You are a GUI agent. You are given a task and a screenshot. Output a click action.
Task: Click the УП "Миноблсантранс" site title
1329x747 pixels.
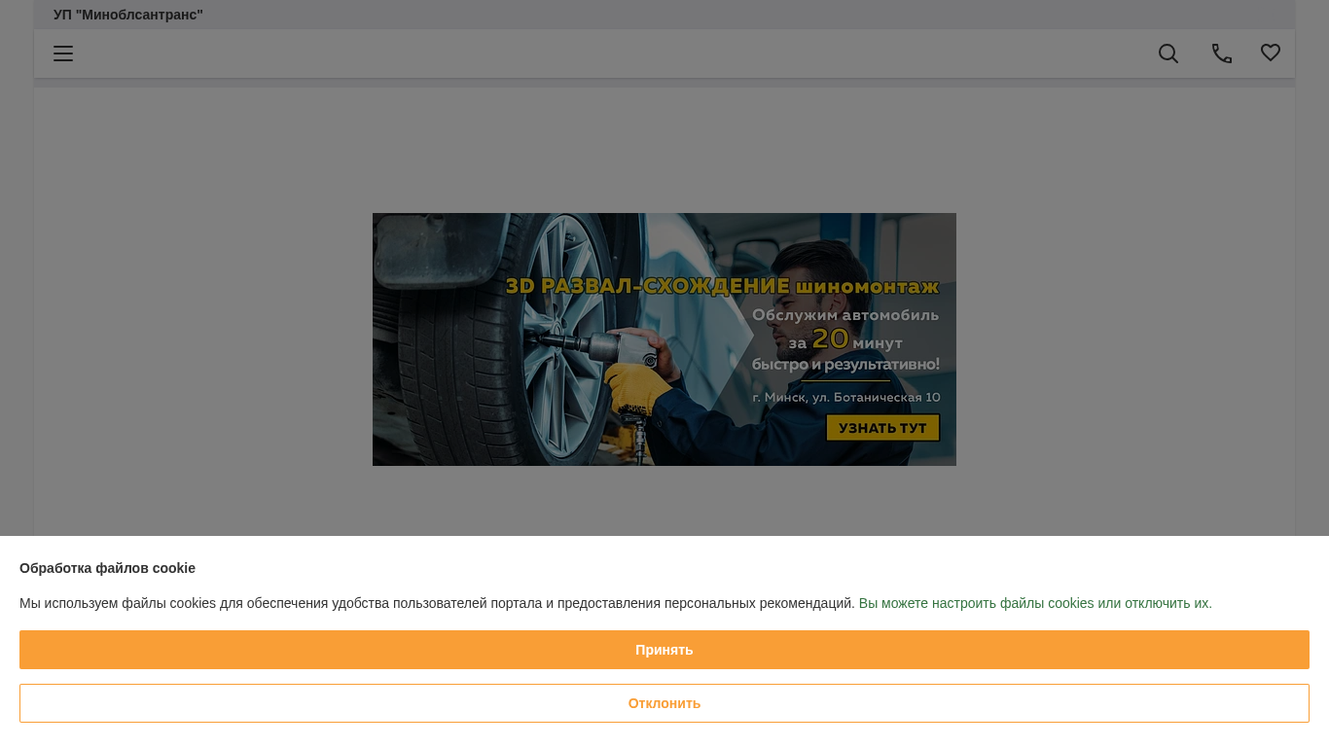(x=128, y=15)
